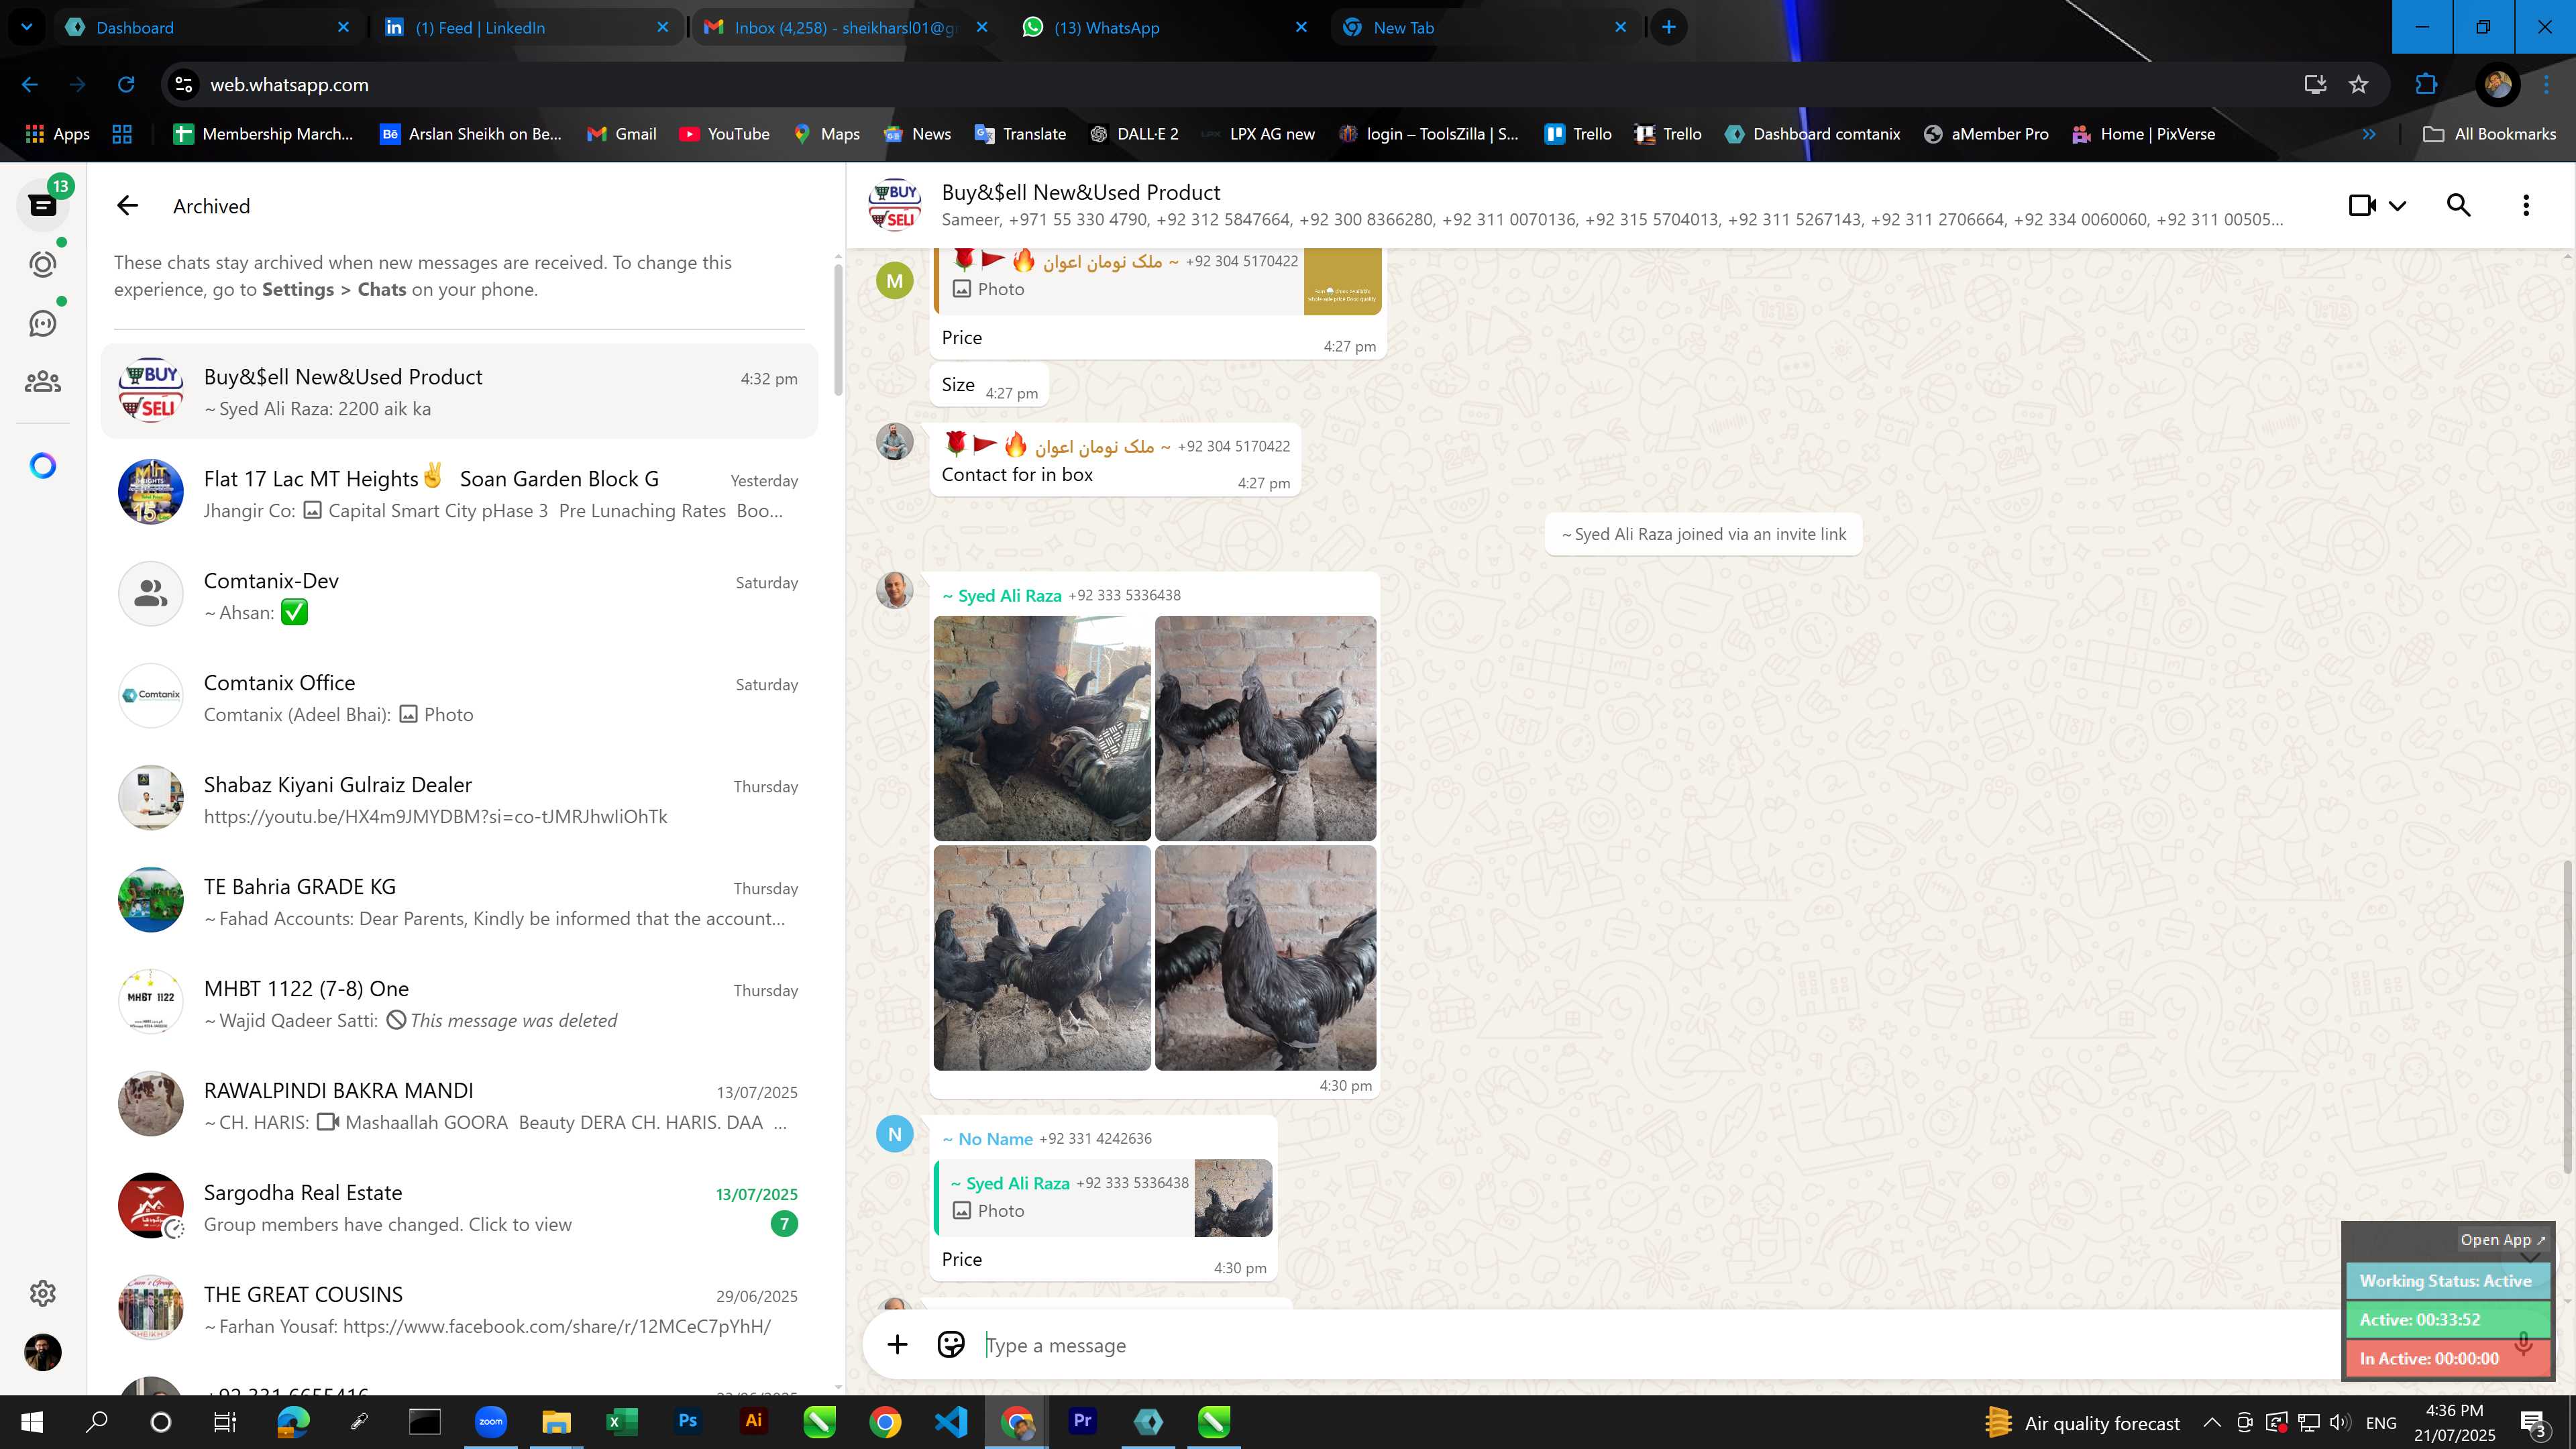Start a video call in group chat
The image size is (2576, 1449).
click(2362, 205)
